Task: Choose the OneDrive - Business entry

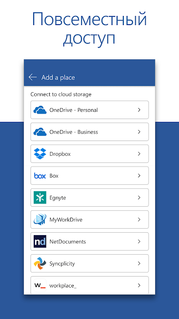Action: click(x=89, y=132)
